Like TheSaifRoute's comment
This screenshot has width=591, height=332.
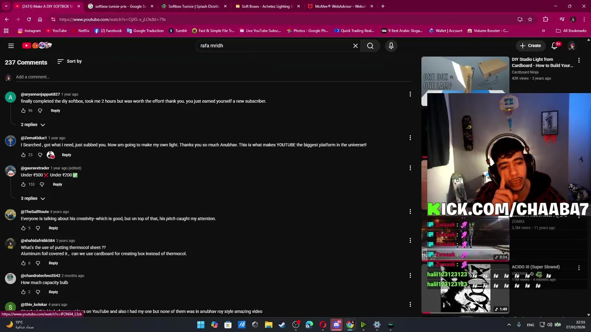(23, 228)
